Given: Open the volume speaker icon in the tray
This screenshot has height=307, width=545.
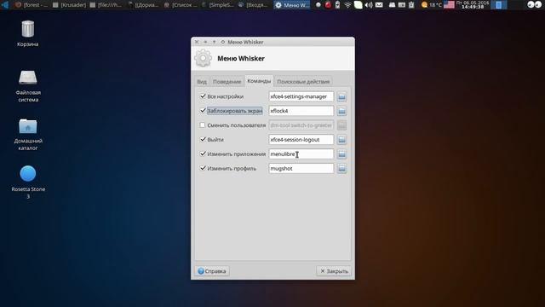Looking at the screenshot, I should (x=369, y=5).
